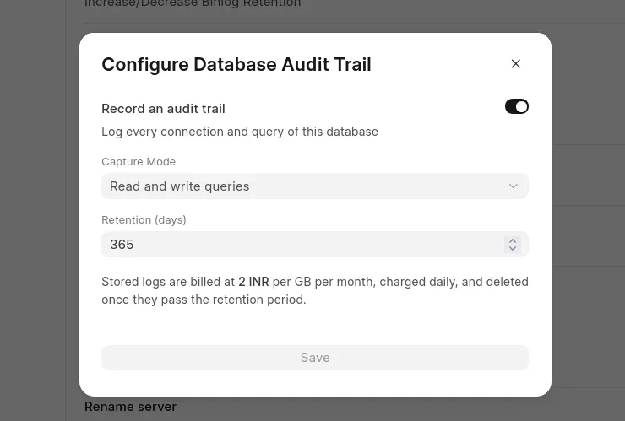Click the Save button

tap(315, 357)
